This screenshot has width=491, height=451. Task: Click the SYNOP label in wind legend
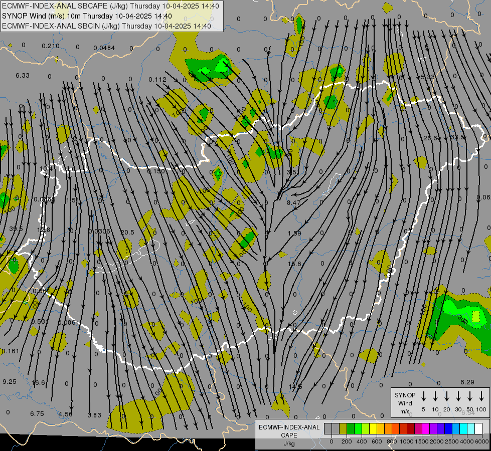click(405, 395)
